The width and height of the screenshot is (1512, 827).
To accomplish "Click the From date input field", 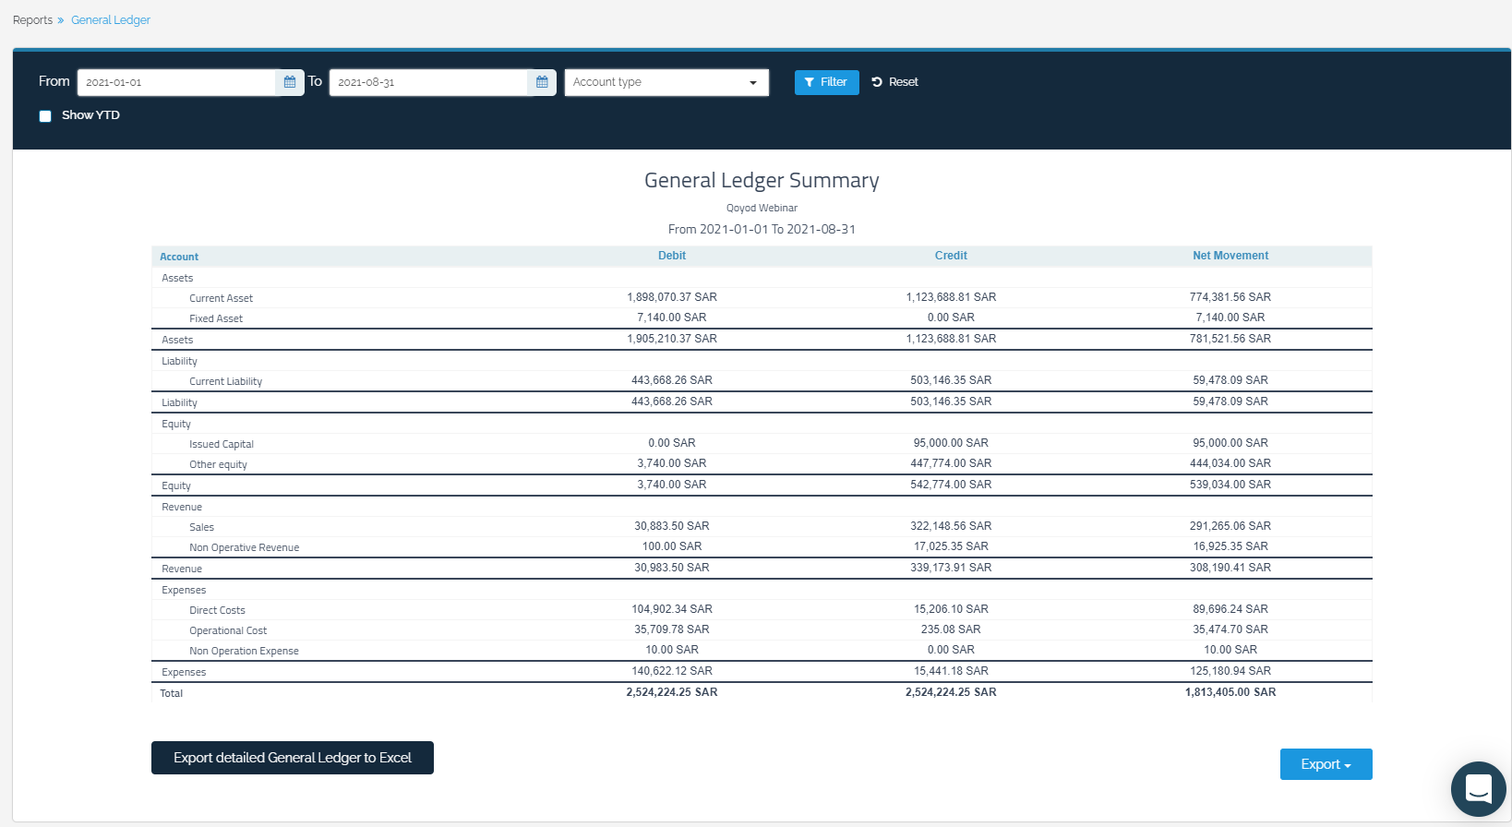I will coord(177,82).
